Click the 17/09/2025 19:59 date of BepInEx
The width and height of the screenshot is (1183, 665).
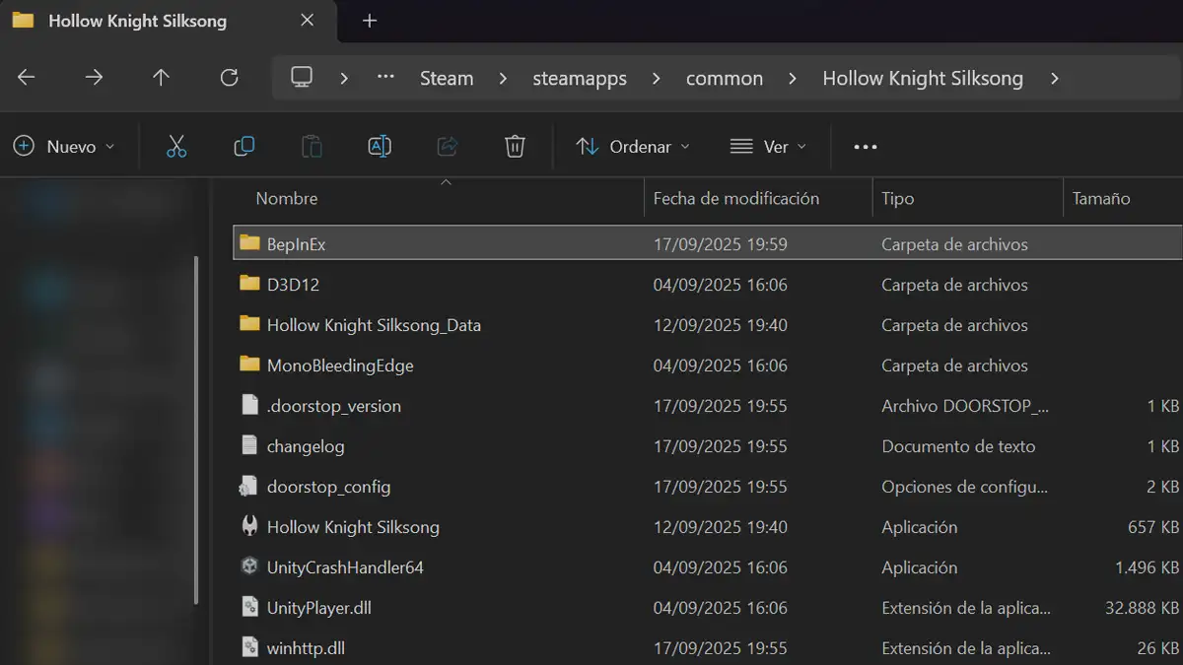(720, 244)
